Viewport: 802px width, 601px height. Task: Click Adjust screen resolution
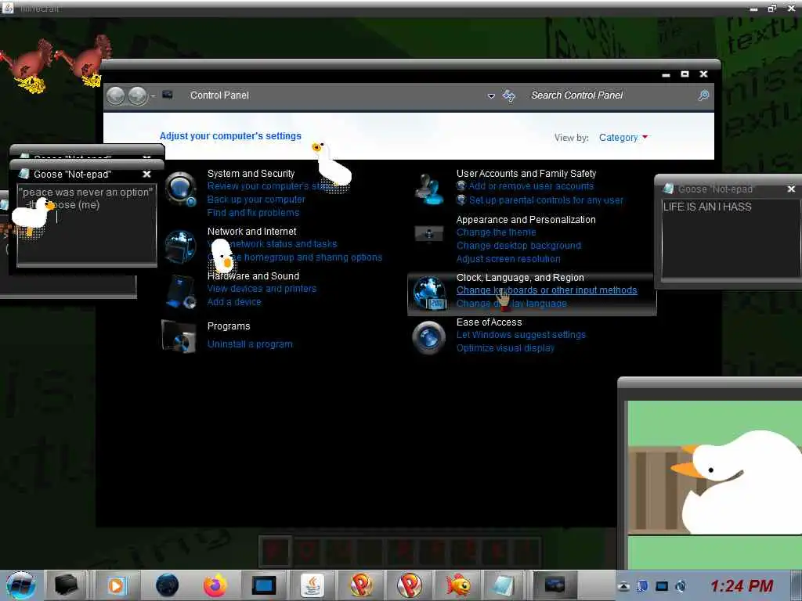coord(508,259)
